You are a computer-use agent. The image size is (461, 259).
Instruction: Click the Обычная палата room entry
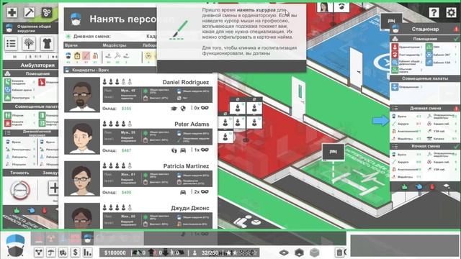coord(407,70)
